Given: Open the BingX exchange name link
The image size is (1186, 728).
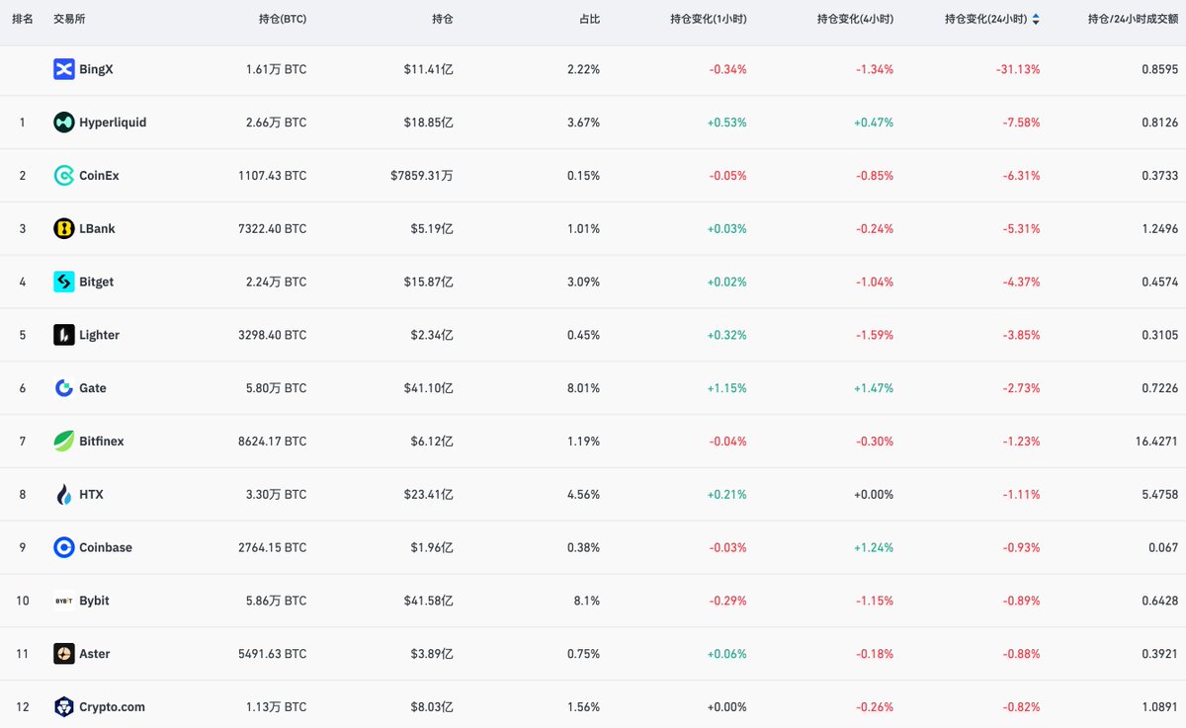Looking at the screenshot, I should pyautogui.click(x=97, y=69).
